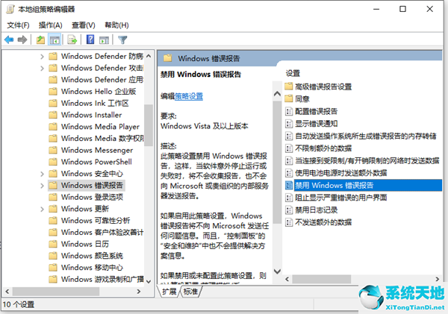Click the description pane scroll-up arrow
The height and width of the screenshot is (314, 448).
coord(277,94)
